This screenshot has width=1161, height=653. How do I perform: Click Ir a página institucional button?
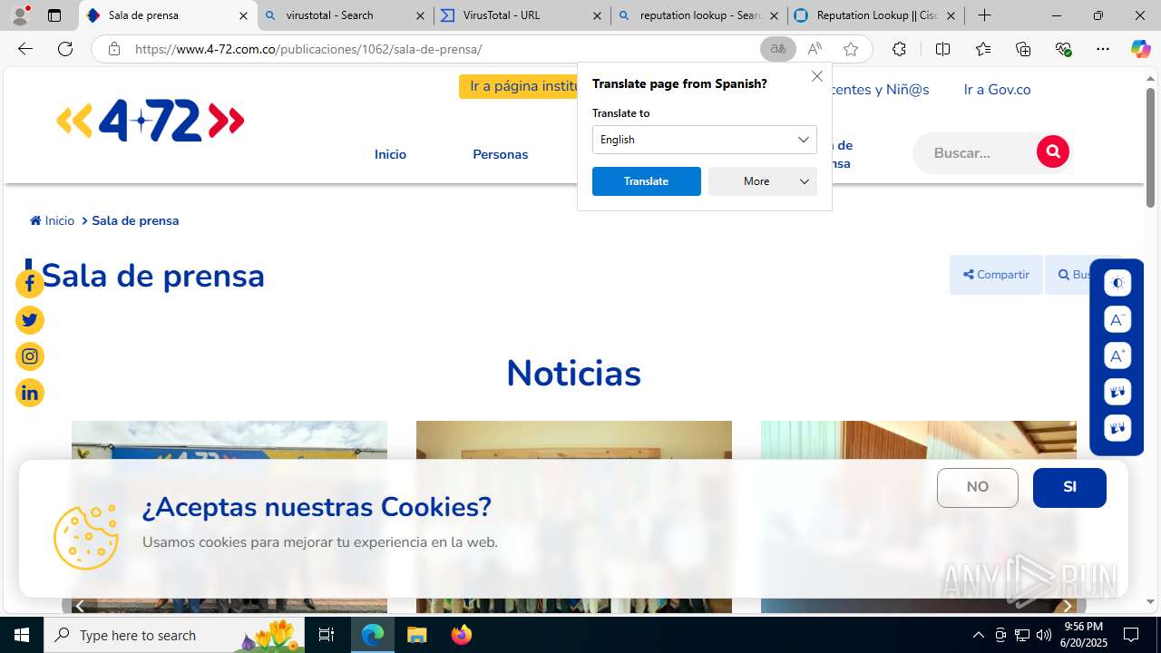519,86
